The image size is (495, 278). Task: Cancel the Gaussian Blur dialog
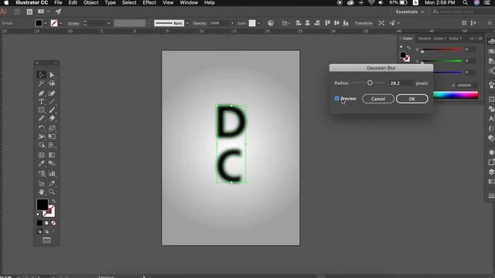(x=378, y=99)
